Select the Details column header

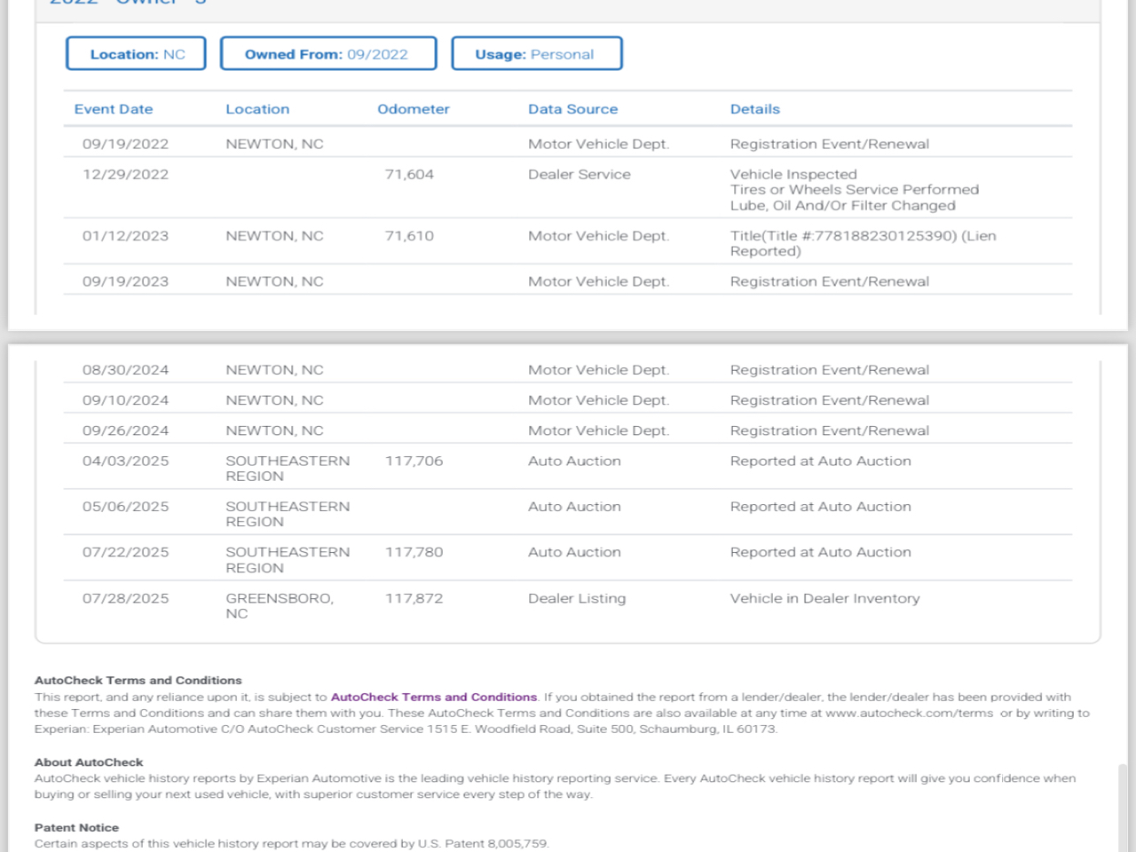754,109
